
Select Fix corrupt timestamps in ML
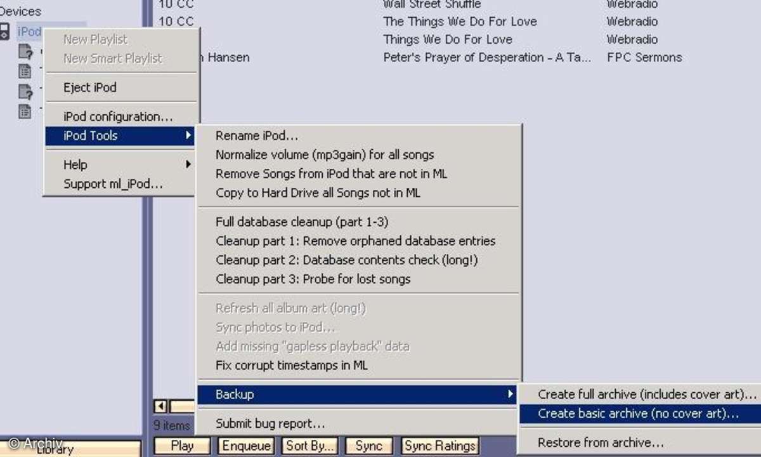coord(292,366)
